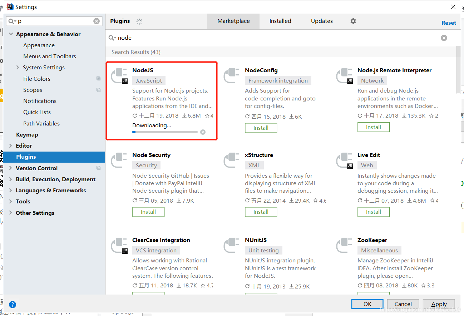This screenshot has height=316, width=464.
Task: Click the VCS integration tag
Action: click(156, 251)
